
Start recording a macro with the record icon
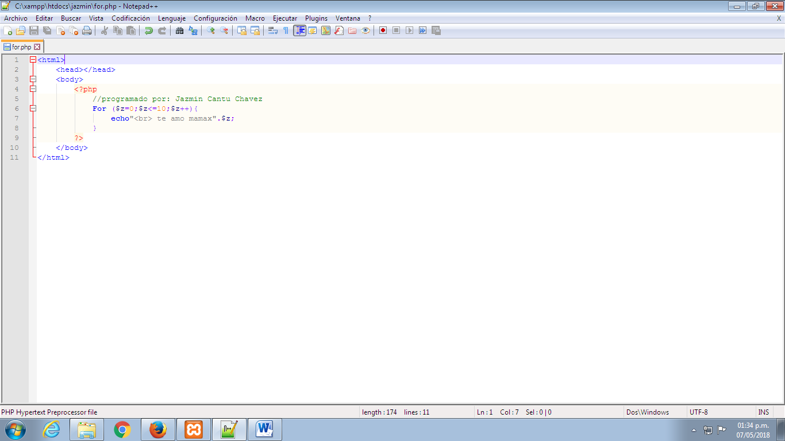pos(382,30)
